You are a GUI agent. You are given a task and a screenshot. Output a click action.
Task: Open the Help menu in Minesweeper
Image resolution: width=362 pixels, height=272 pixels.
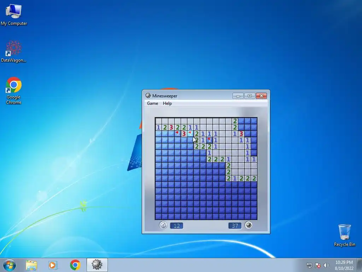(x=167, y=103)
